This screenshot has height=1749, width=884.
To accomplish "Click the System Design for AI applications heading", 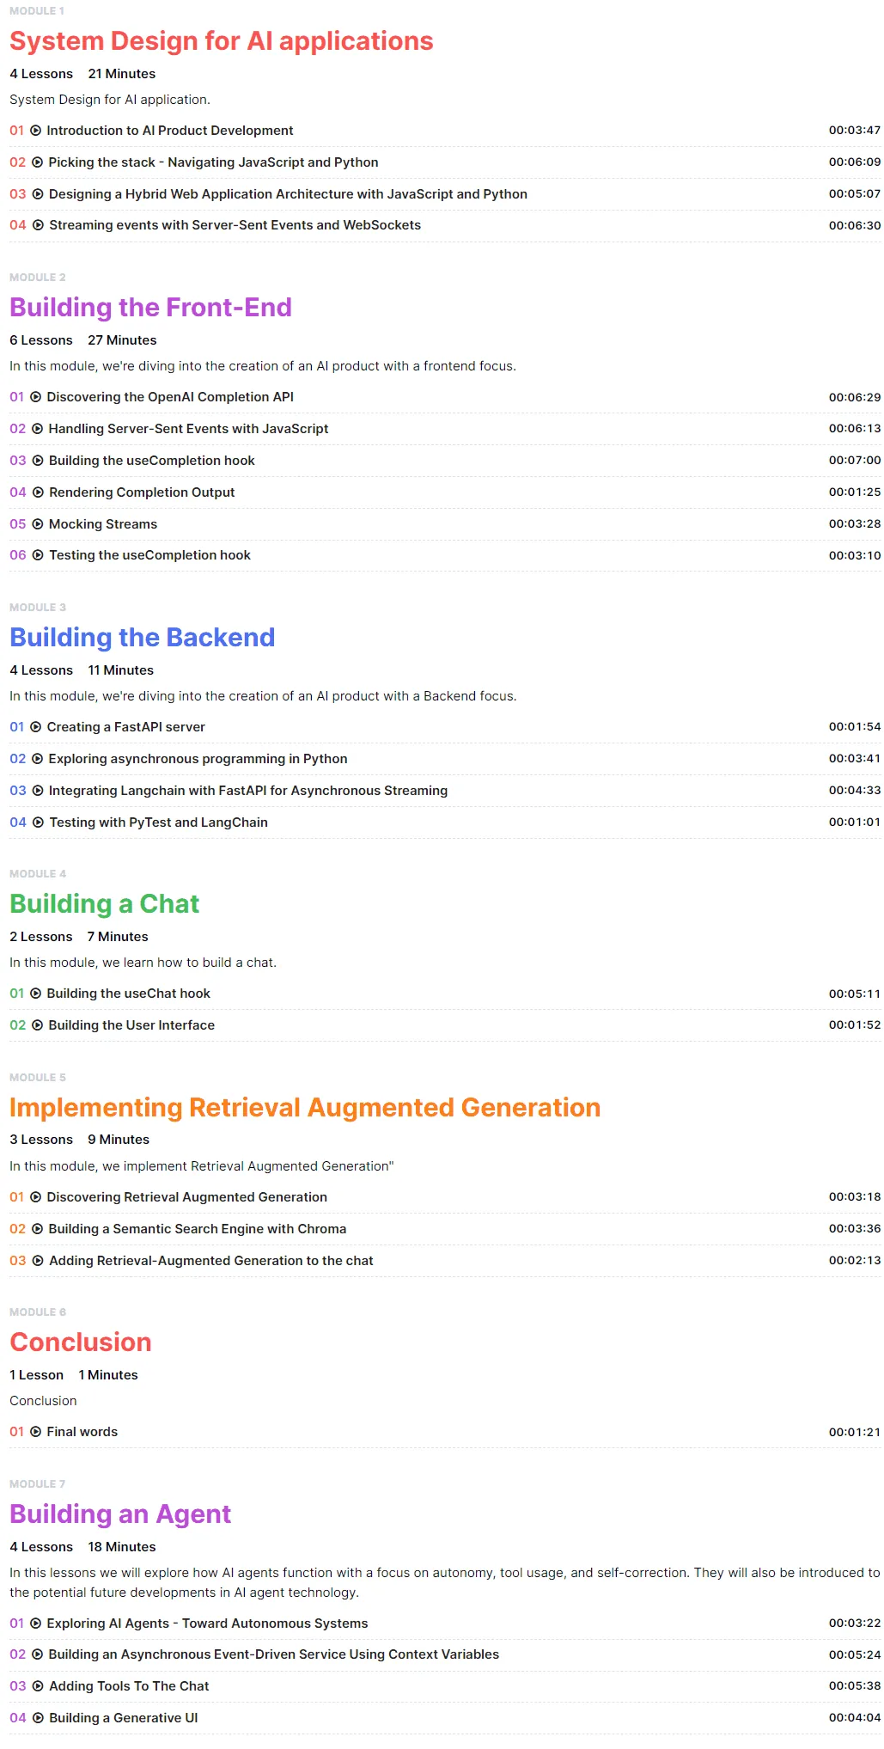I will (x=222, y=41).
